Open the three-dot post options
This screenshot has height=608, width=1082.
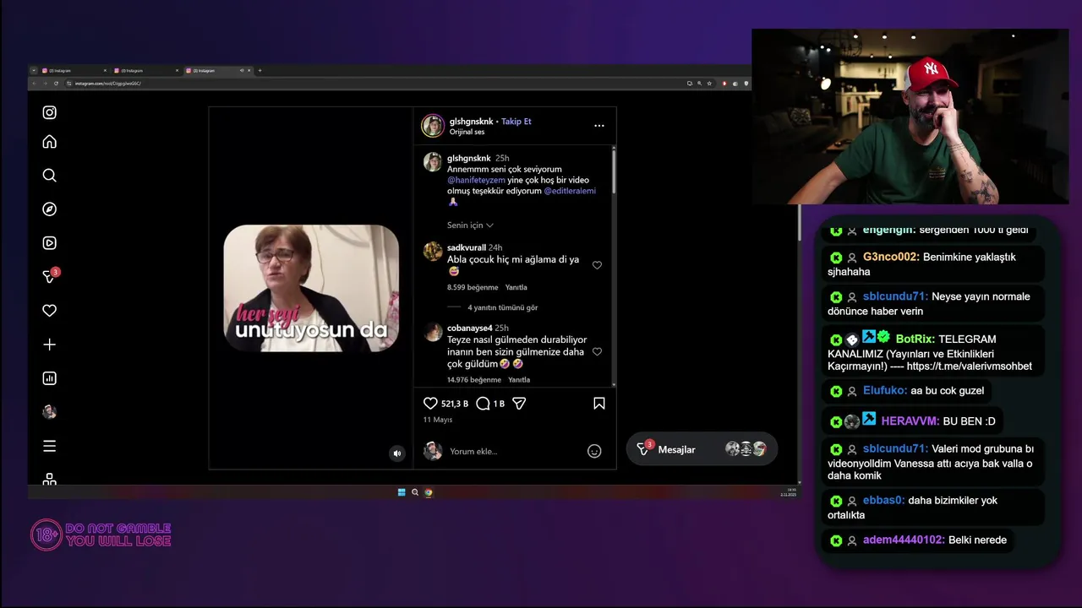click(599, 126)
